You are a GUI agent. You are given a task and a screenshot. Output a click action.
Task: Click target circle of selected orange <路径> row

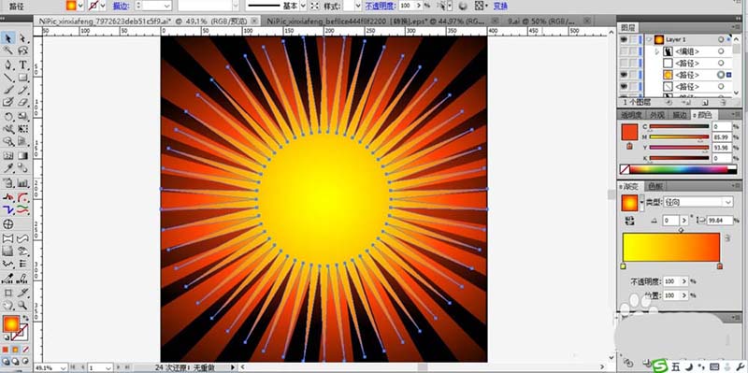(720, 75)
